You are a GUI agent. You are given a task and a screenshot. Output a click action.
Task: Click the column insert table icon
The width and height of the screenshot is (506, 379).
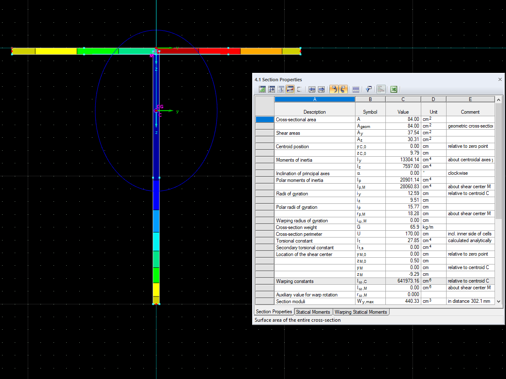[x=272, y=89]
